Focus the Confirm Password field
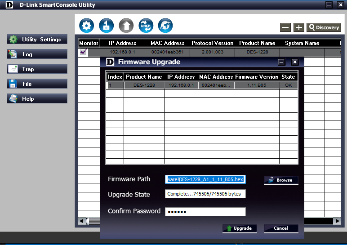This screenshot has height=245, width=347. pyautogui.click(x=205, y=212)
